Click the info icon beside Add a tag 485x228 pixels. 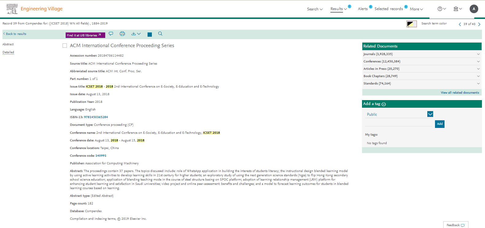tap(384, 104)
